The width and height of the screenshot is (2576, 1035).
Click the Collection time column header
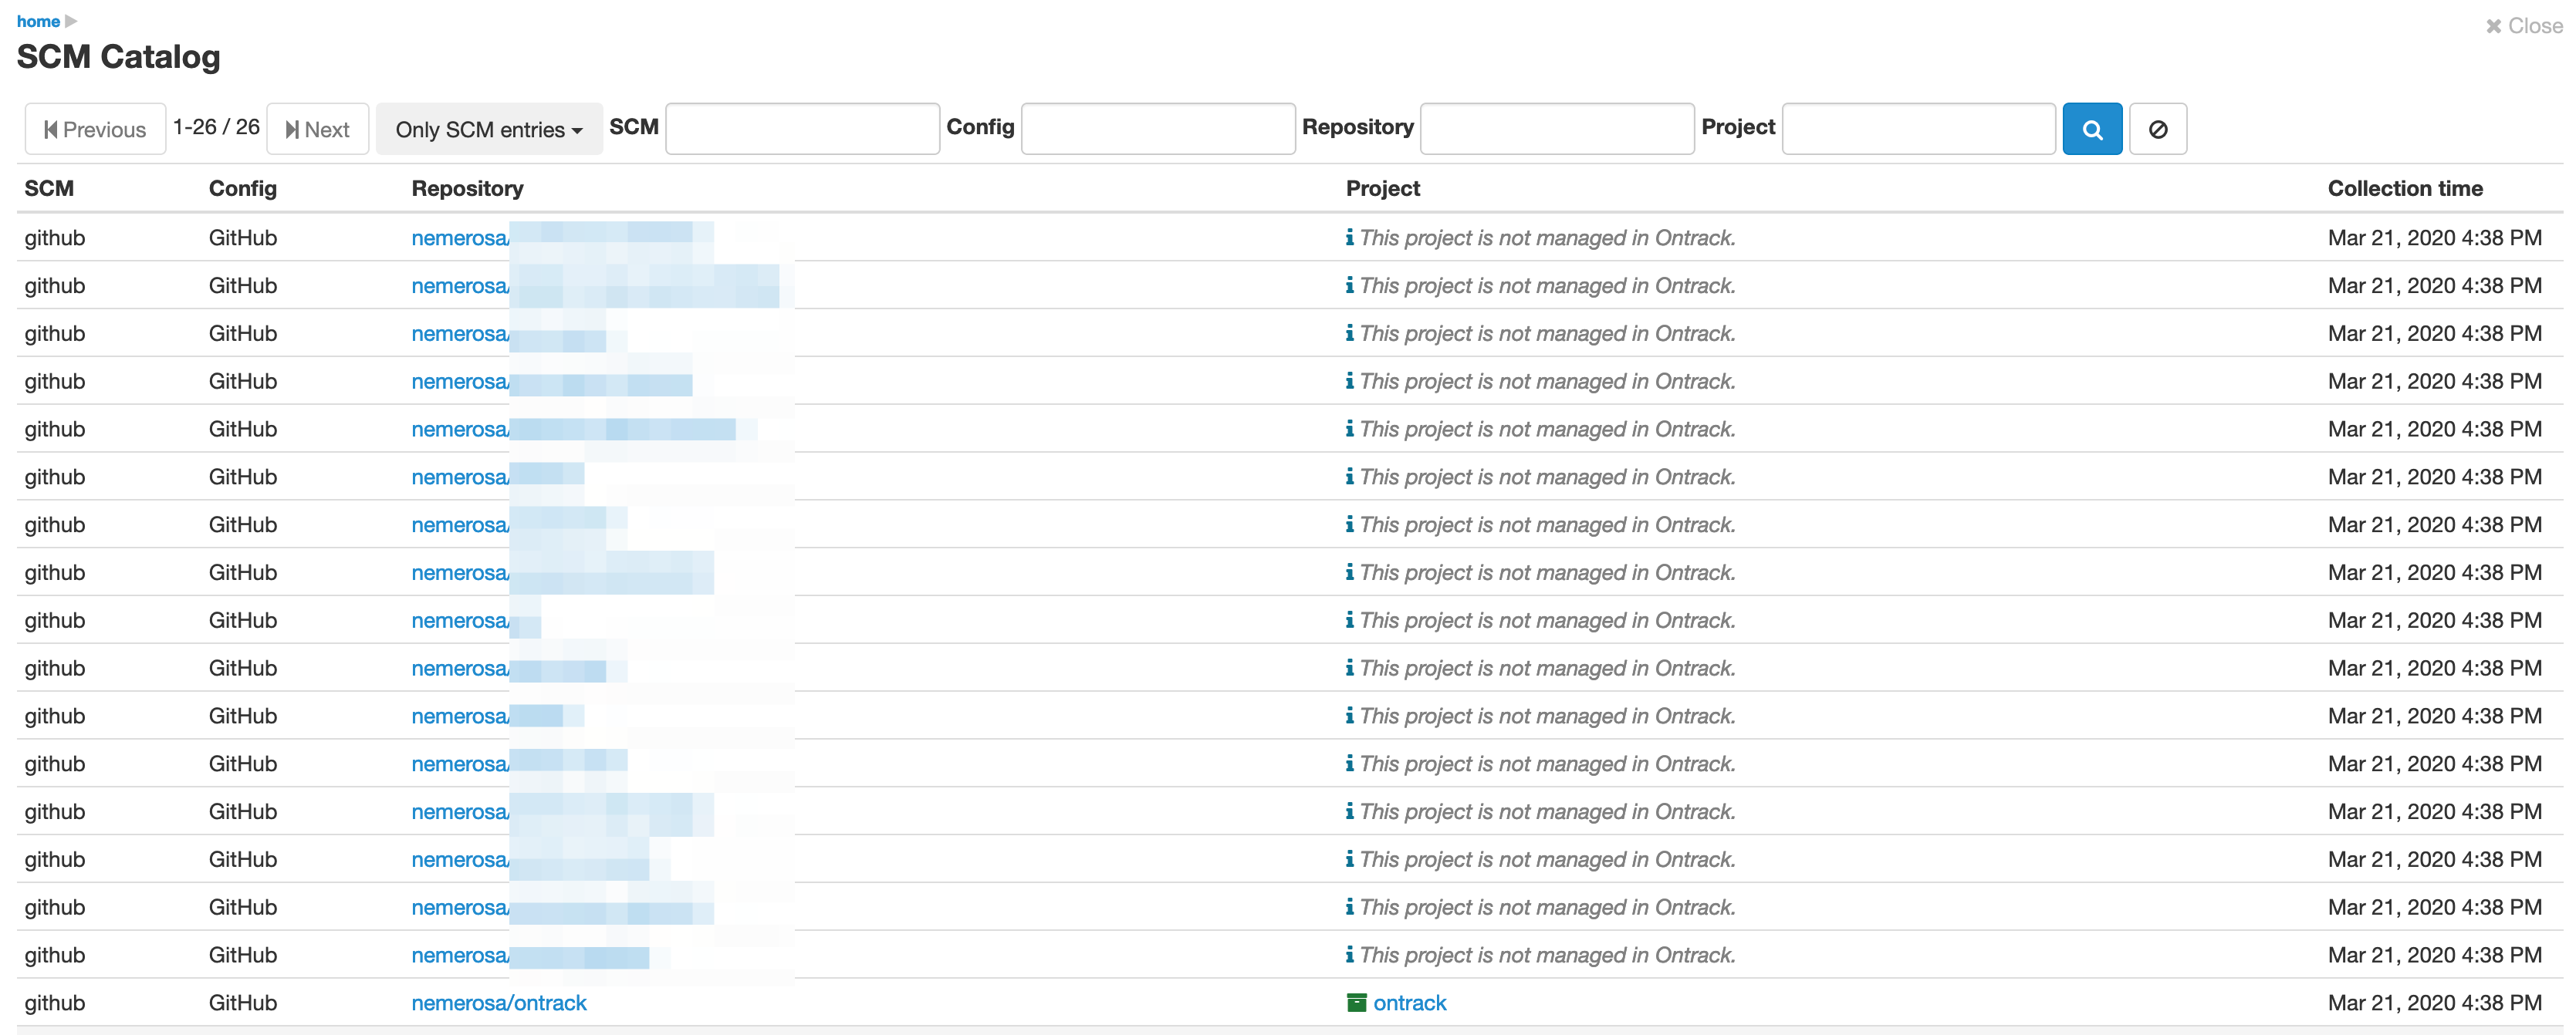coord(2404,188)
